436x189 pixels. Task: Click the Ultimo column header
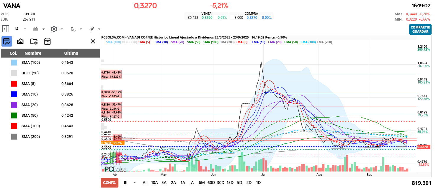point(71,53)
